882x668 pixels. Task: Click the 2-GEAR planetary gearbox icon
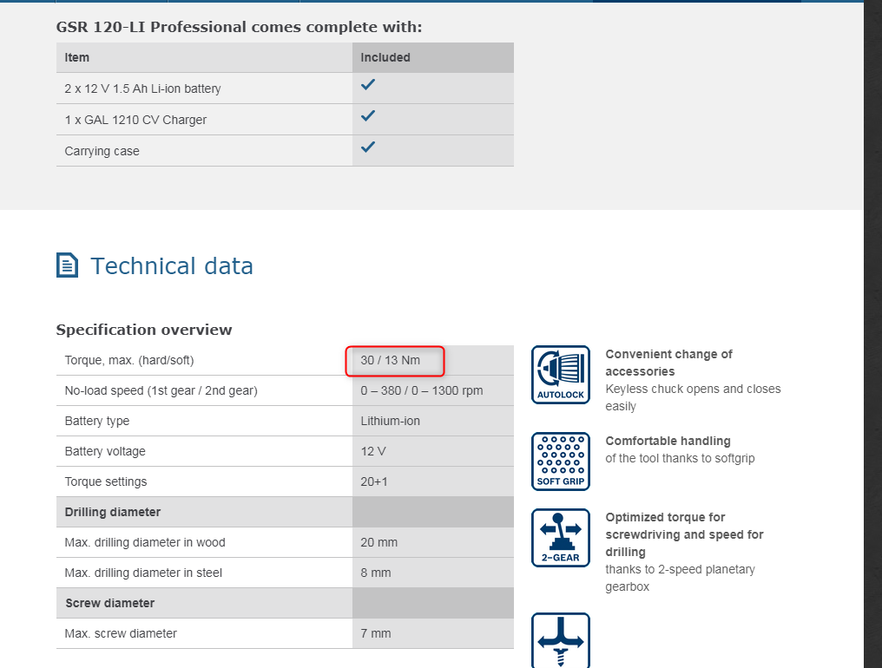(561, 538)
